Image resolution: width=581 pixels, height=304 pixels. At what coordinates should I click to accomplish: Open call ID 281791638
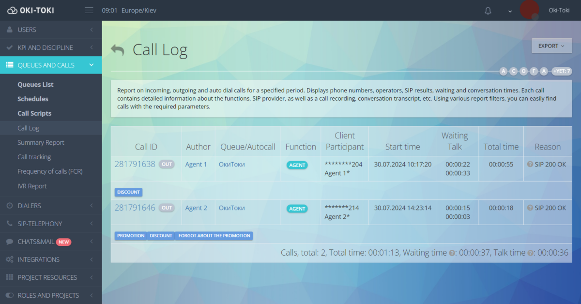point(135,164)
